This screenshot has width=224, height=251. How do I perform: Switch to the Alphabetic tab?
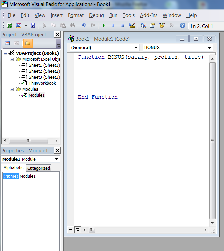(13, 168)
